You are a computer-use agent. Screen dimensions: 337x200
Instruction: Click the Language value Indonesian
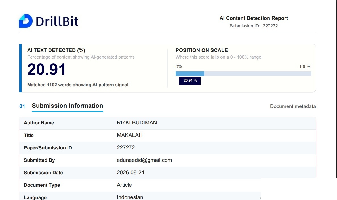130,197
